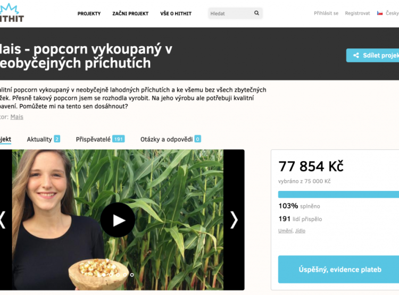The height and width of the screenshot is (295, 399).
Task: Click the HITHIT logo
Action: (12, 13)
